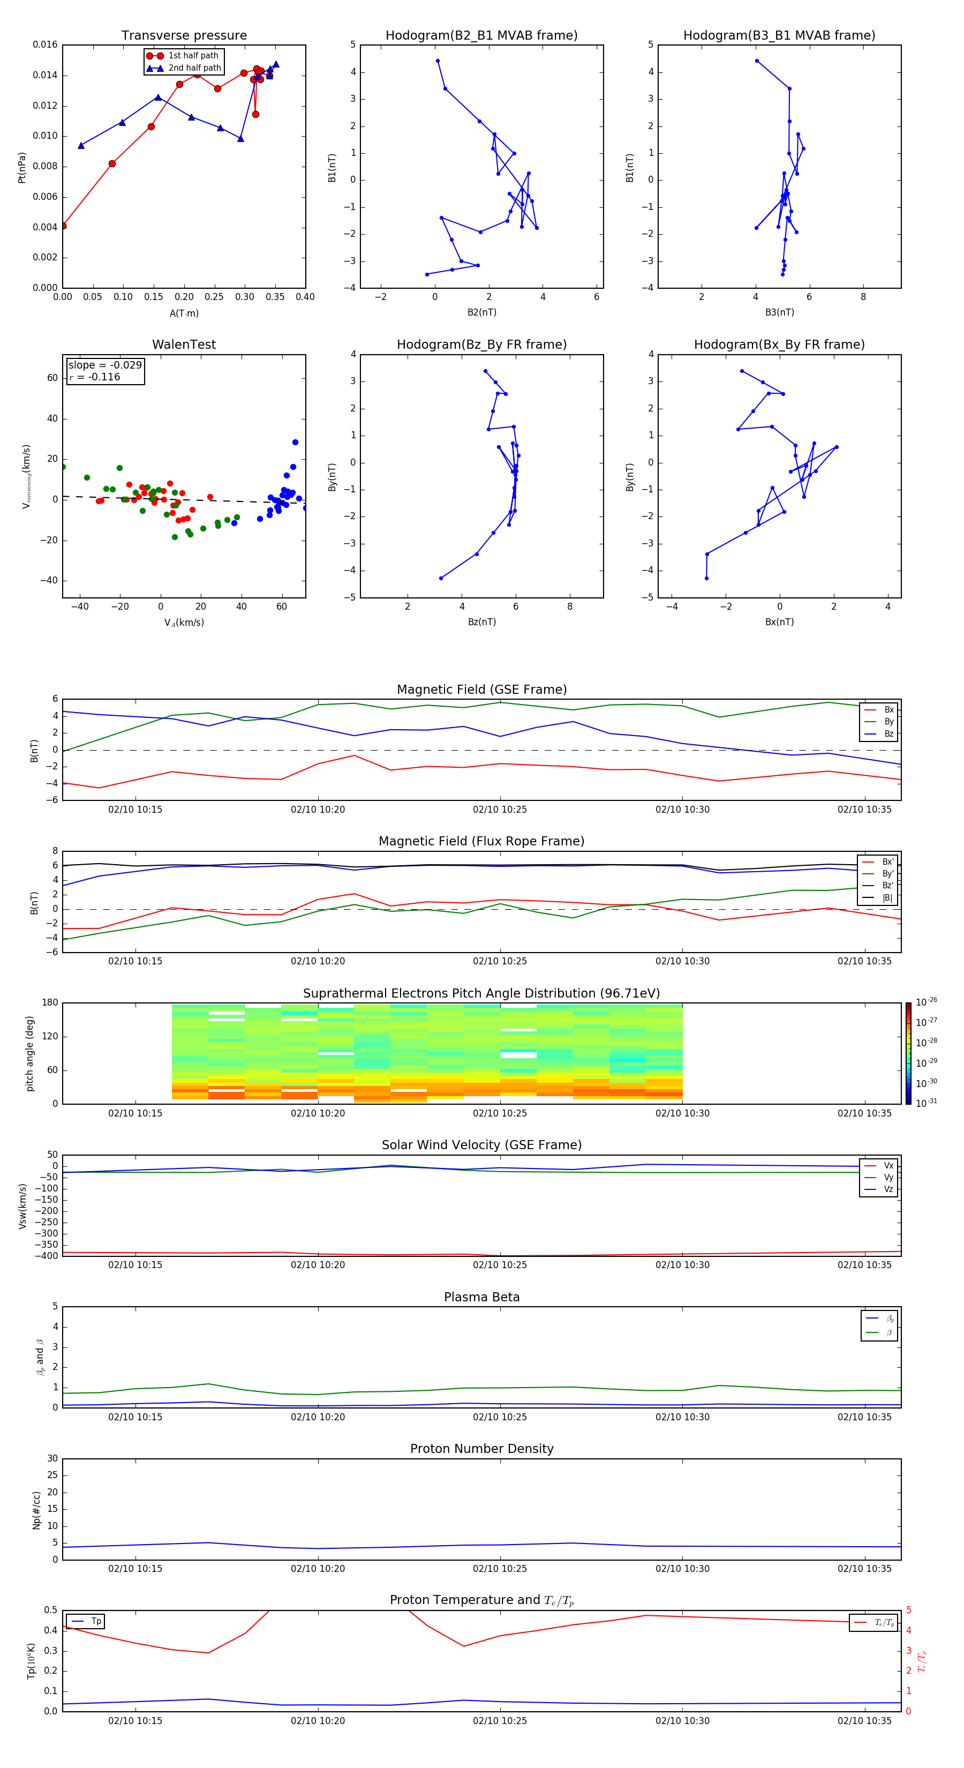Select the Vz legend entry in velocity panel
Viewport: 964px width, 1768px height.
click(879, 1189)
